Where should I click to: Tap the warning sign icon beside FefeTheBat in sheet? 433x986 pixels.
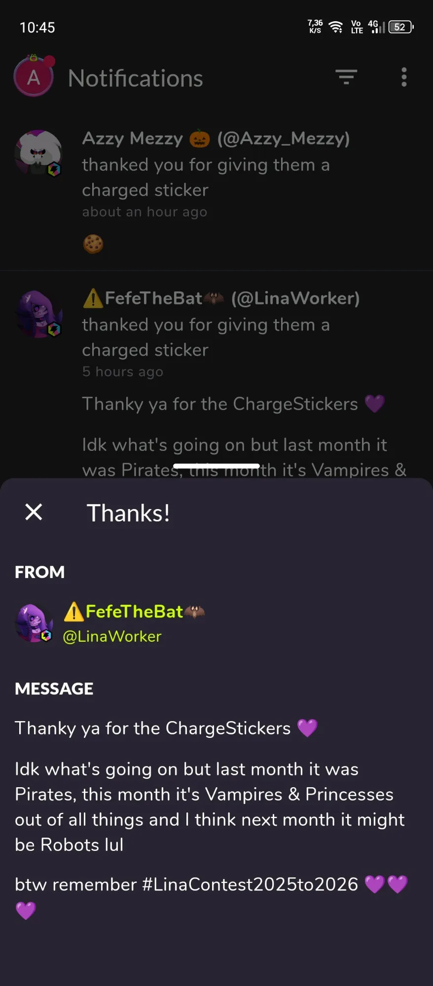pyautogui.click(x=73, y=612)
